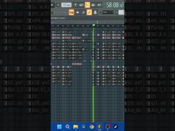Toggle step editing arrow icon

[77, 12]
